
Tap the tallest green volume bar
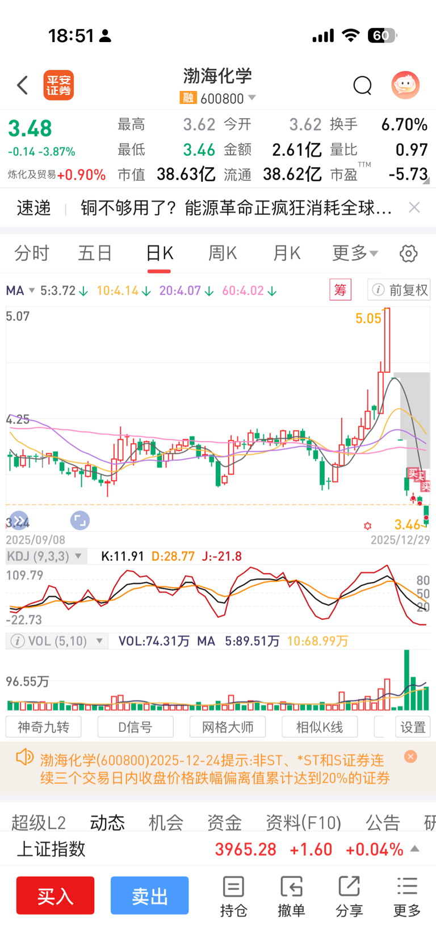pos(406,680)
